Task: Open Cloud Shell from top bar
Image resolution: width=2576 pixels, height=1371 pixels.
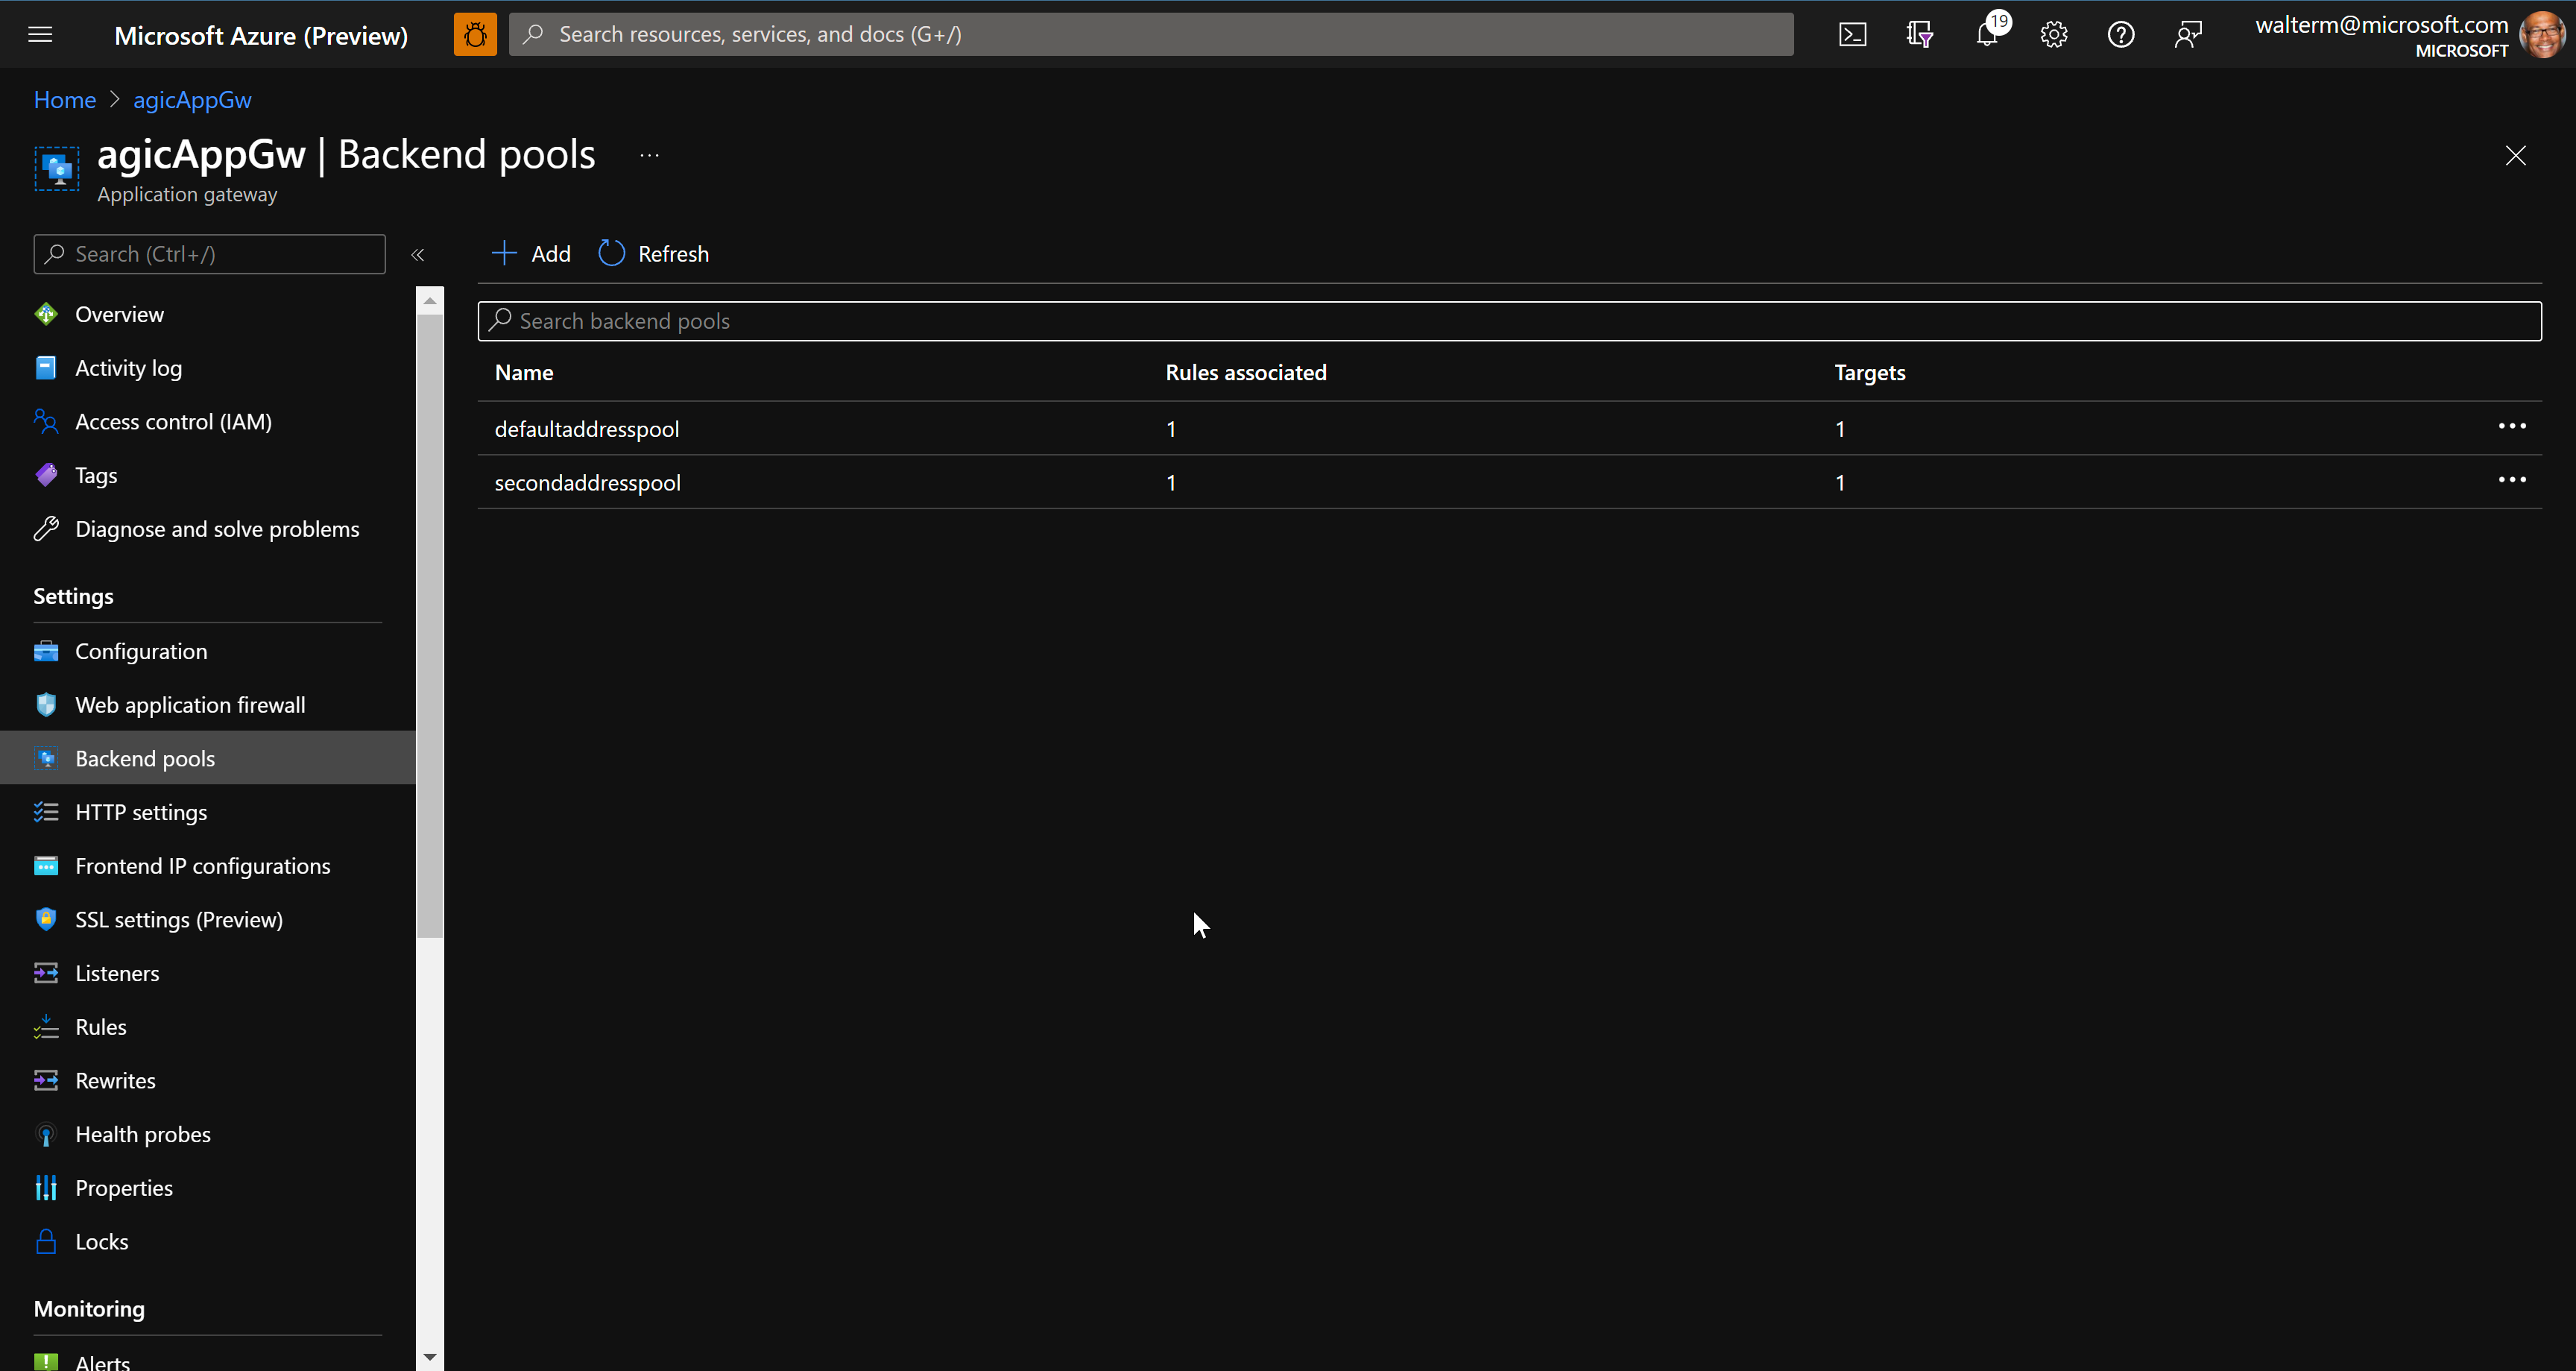Action: tap(1852, 35)
